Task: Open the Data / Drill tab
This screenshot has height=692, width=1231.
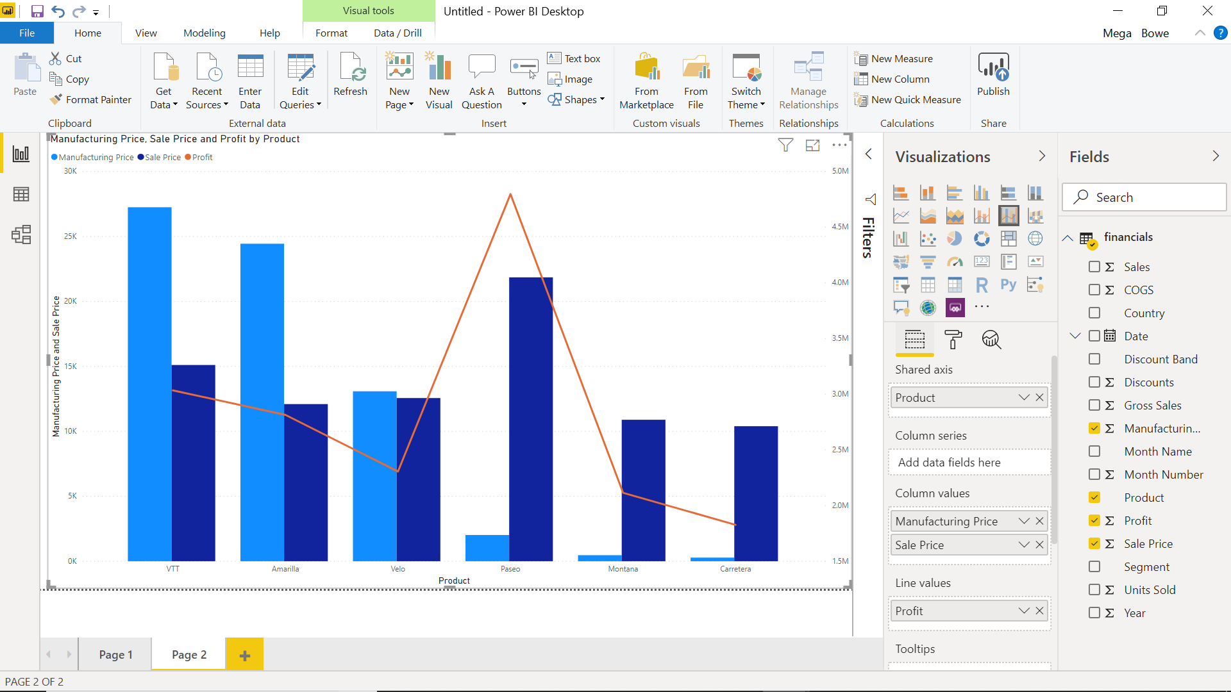Action: click(x=398, y=33)
